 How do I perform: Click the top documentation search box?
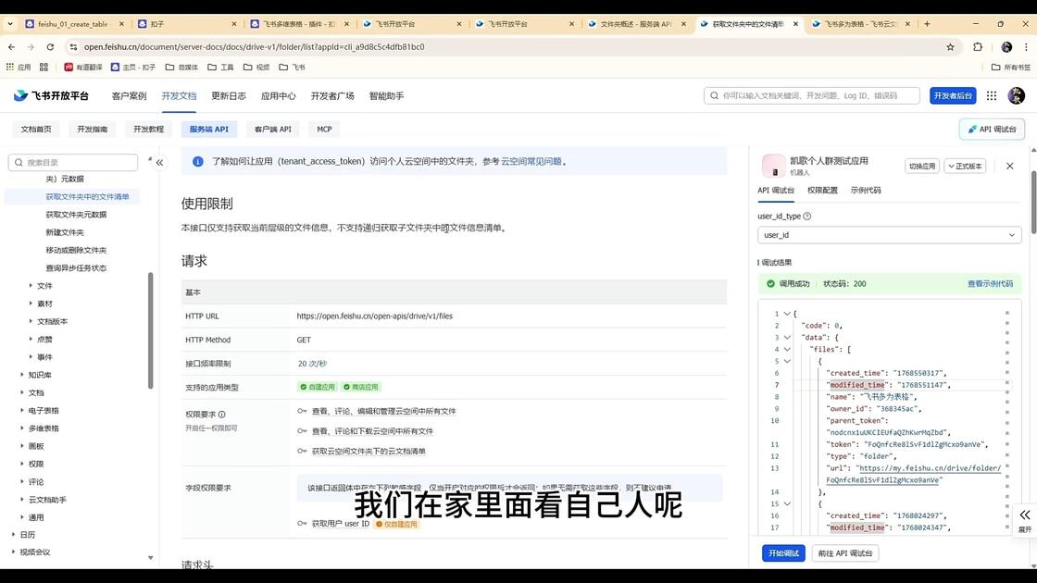811,96
